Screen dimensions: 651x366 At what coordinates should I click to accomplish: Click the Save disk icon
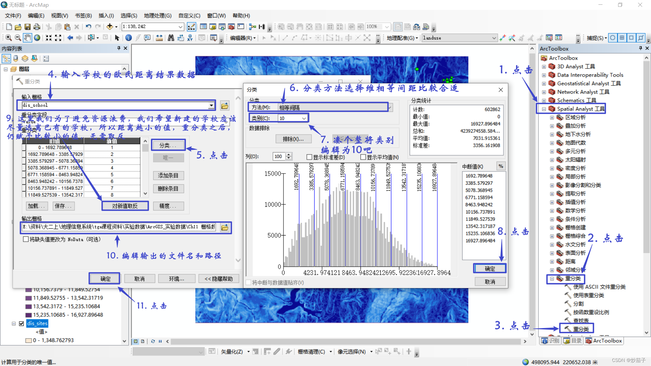[27, 27]
